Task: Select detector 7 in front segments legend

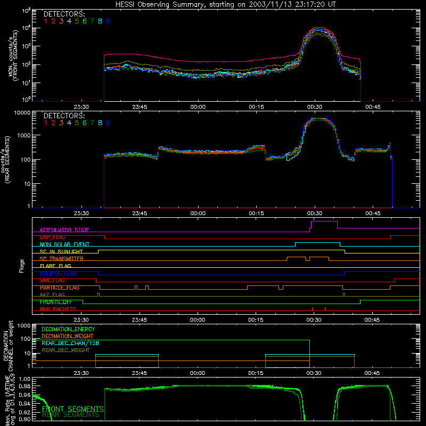Action: pyautogui.click(x=92, y=21)
